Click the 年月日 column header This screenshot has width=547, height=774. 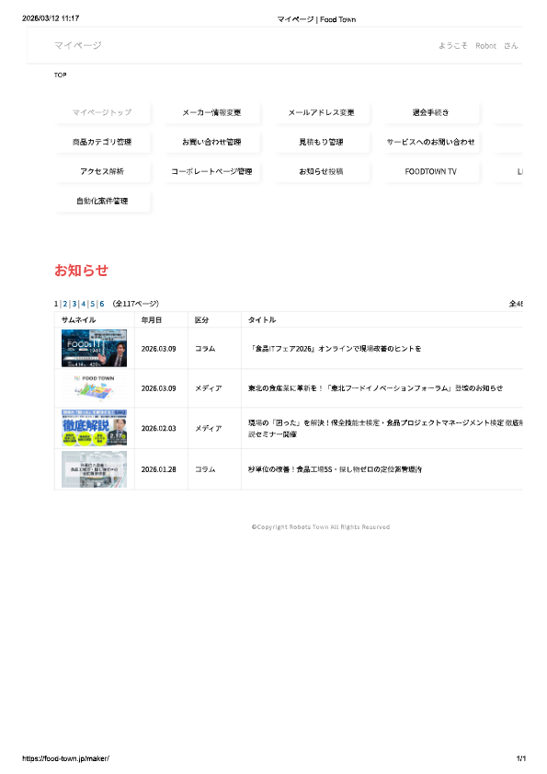pos(152,320)
